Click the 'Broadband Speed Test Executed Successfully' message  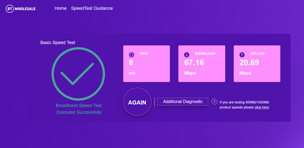pyautogui.click(x=79, y=109)
